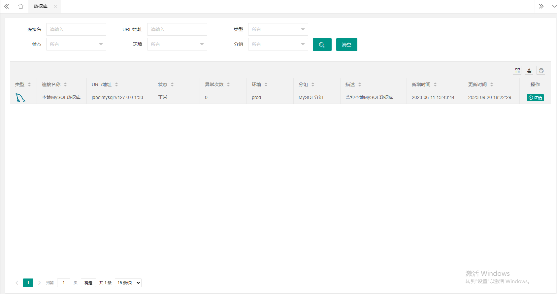The height and width of the screenshot is (294, 557).
Task: Sort by the 状态 column header
Action: 172,84
